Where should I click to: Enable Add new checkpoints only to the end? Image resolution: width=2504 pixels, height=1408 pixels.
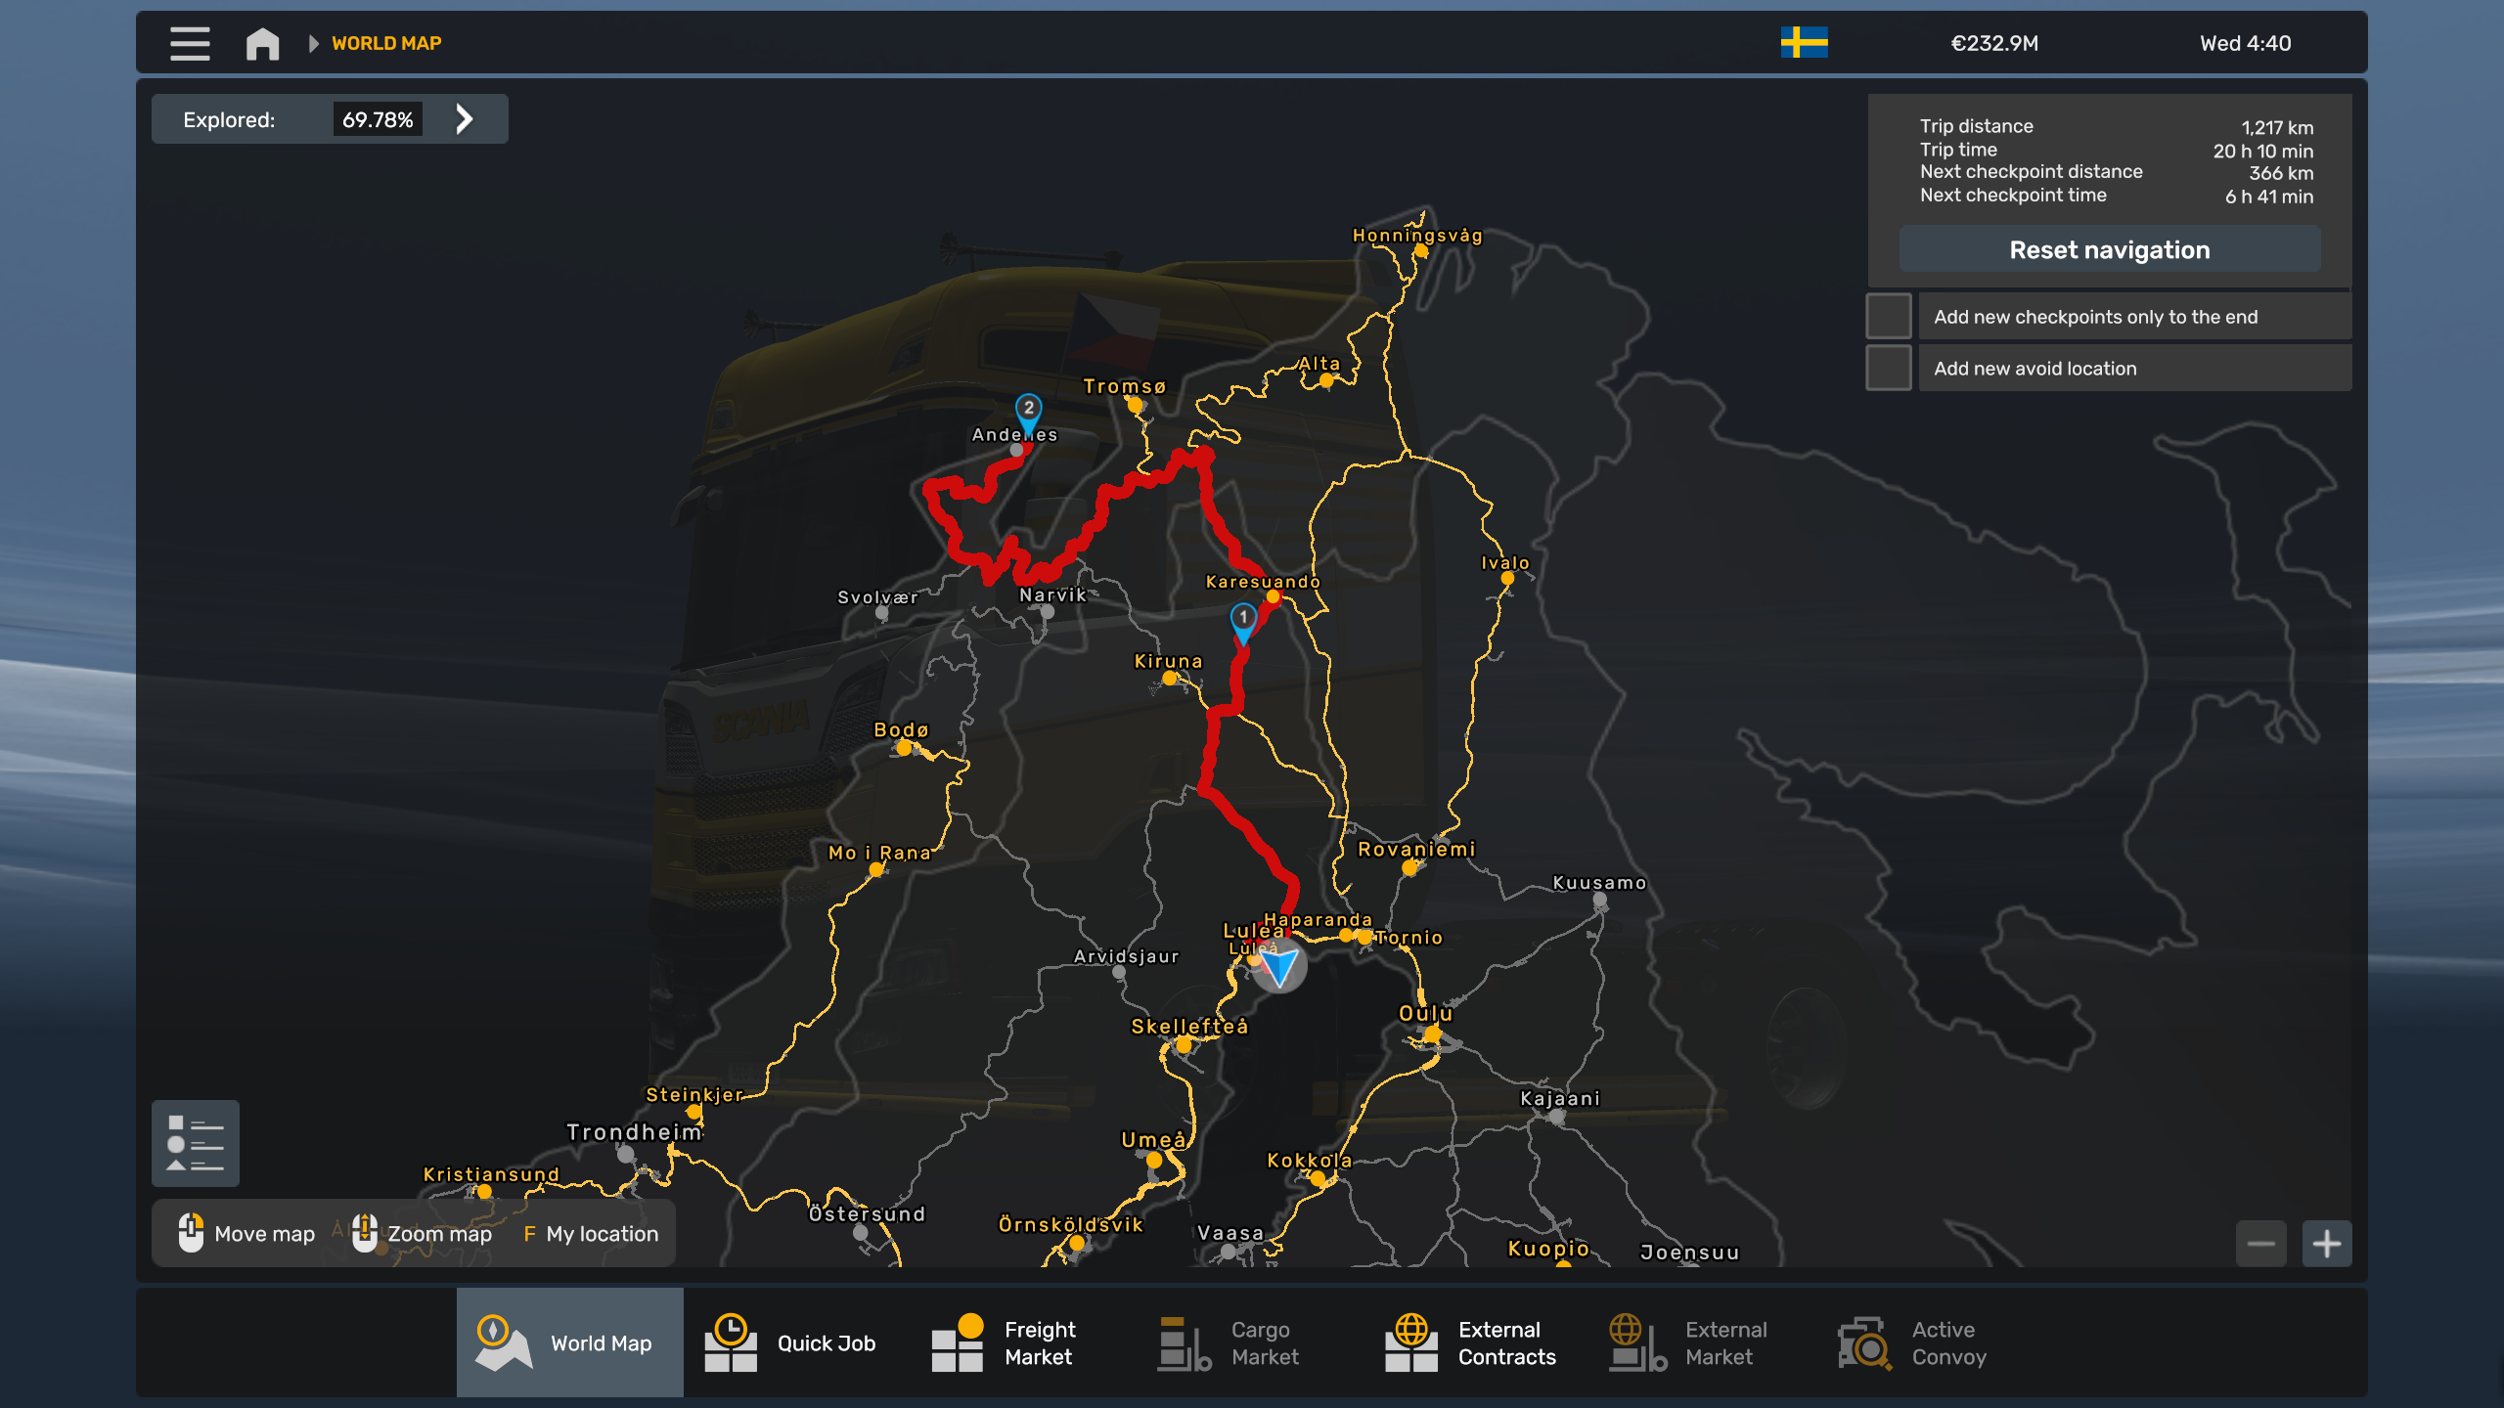tap(1888, 317)
